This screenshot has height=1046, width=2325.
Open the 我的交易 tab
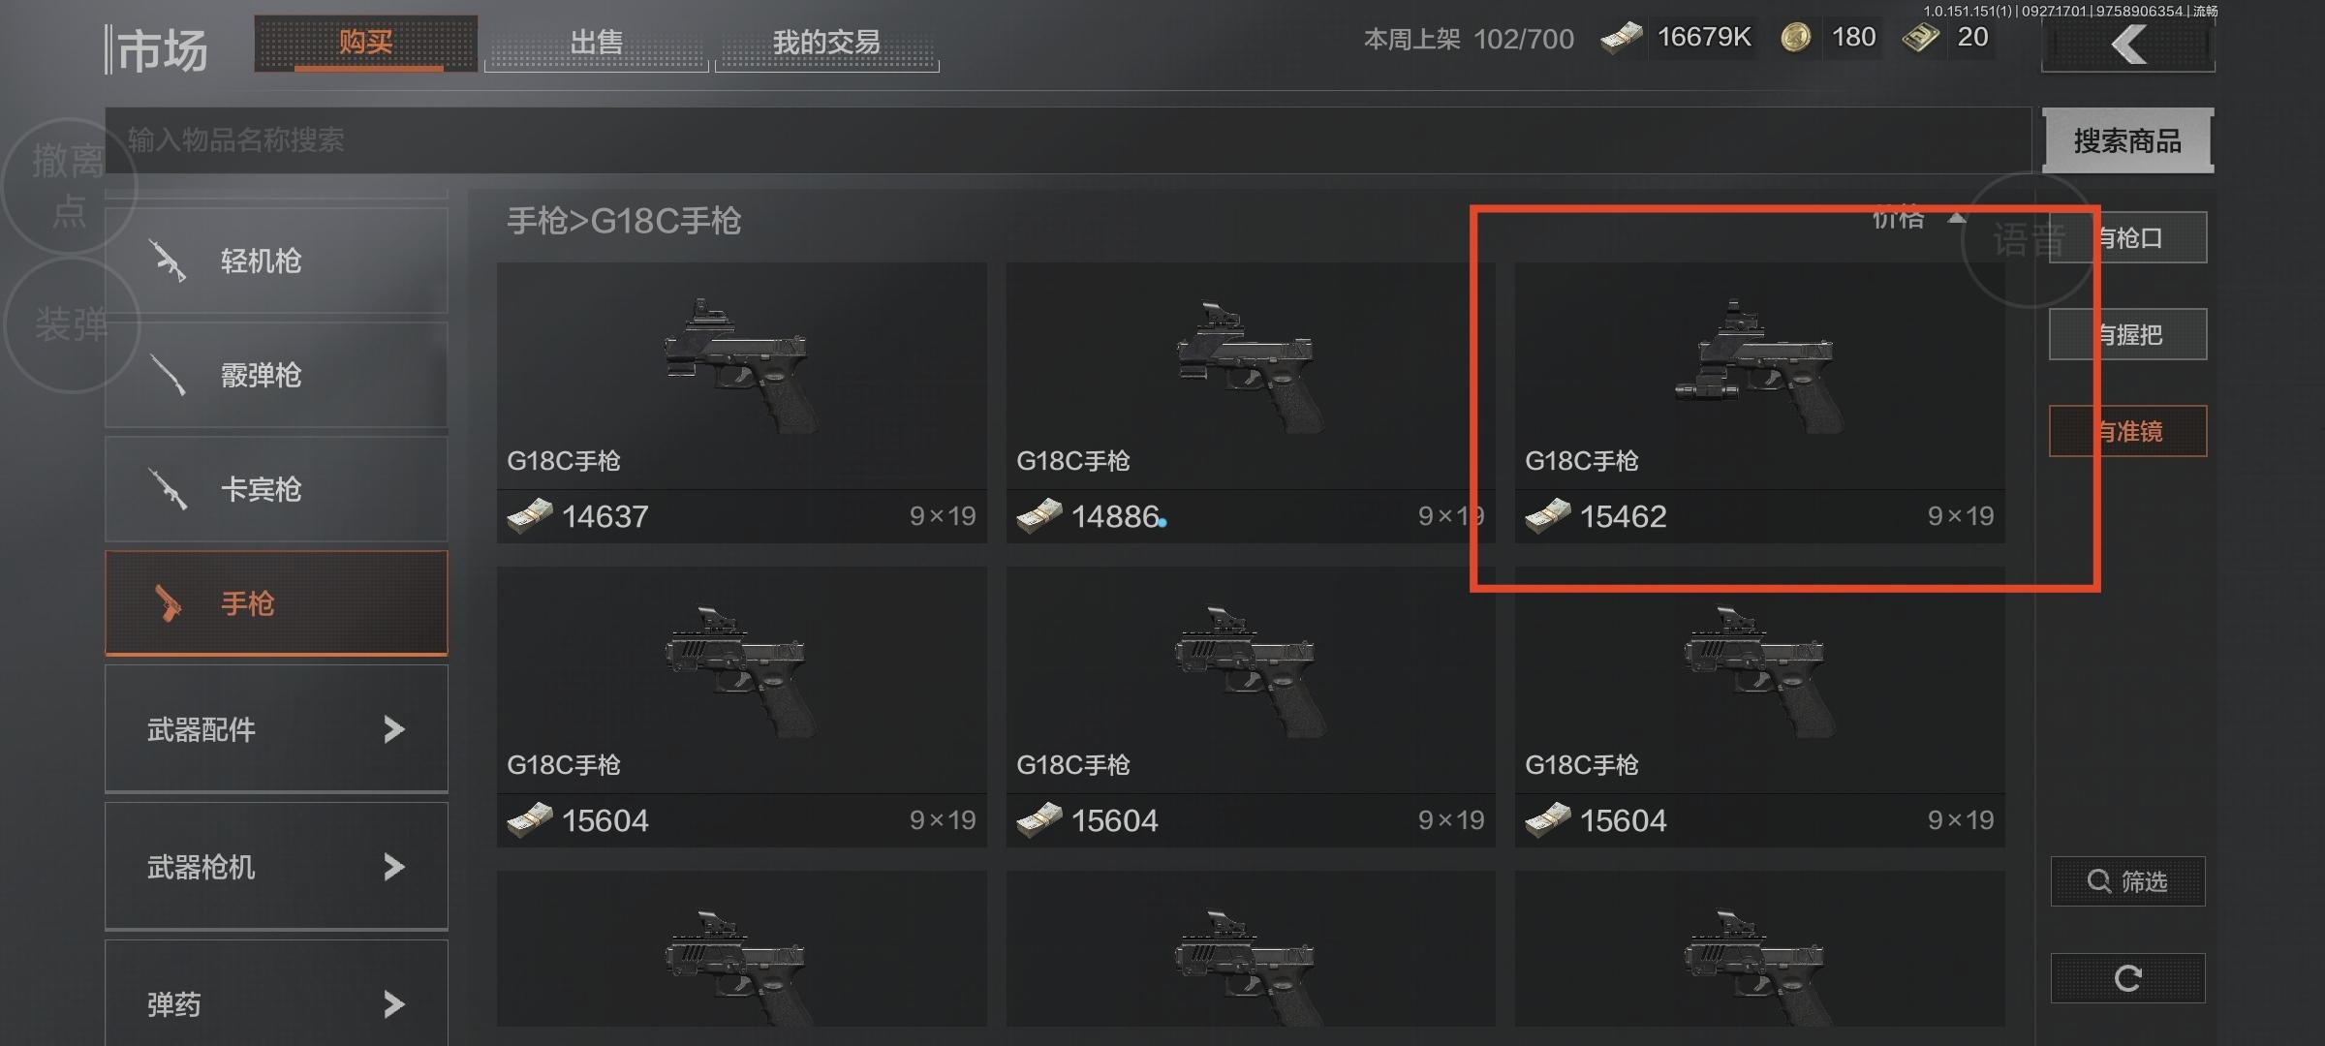[826, 44]
